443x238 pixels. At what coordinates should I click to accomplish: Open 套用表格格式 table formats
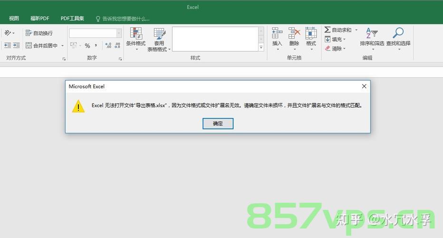pyautogui.click(x=159, y=40)
